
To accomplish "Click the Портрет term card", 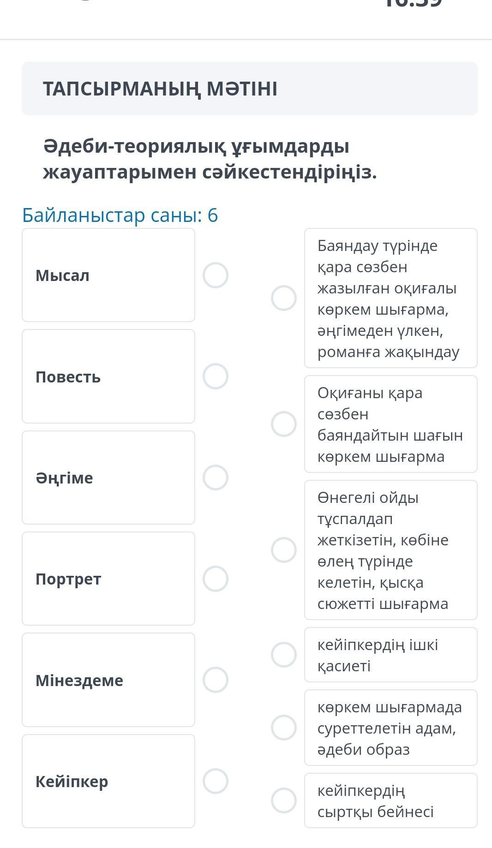I will [108, 579].
